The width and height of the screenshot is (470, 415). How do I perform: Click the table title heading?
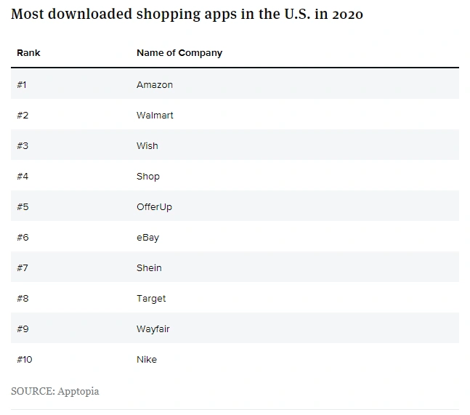click(x=187, y=15)
